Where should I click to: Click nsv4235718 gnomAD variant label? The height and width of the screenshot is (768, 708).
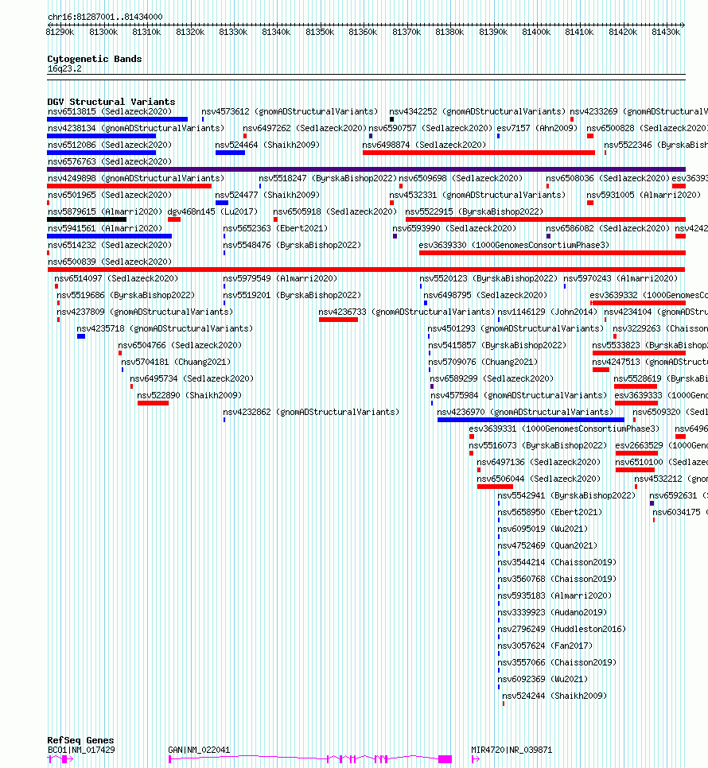[x=165, y=328]
